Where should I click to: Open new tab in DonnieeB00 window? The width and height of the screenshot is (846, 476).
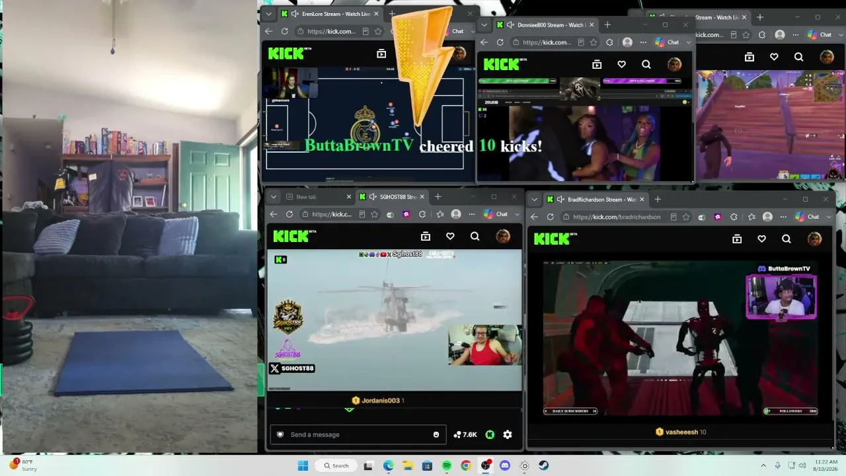point(607,25)
